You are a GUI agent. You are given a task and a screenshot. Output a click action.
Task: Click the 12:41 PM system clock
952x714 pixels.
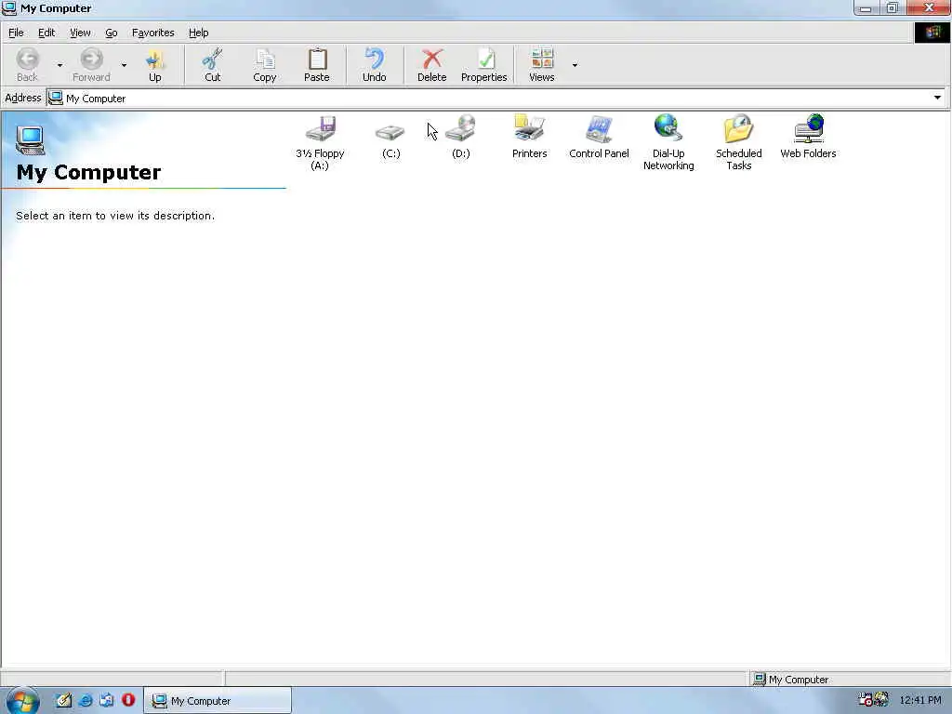(920, 700)
